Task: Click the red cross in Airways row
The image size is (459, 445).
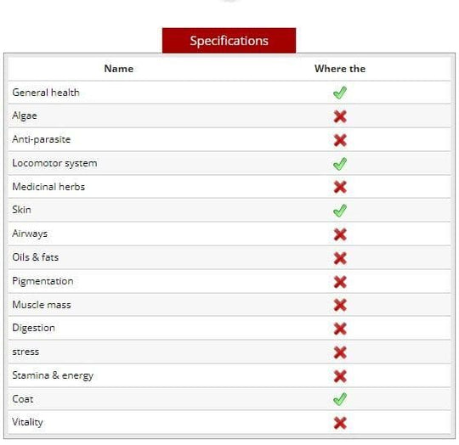Action: pyautogui.click(x=340, y=234)
